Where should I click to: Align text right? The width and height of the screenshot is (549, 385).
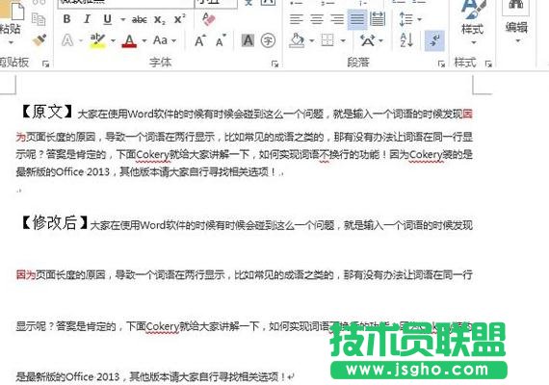coord(337,19)
